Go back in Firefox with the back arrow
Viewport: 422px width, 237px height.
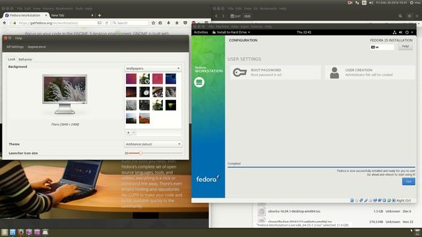(5, 23)
